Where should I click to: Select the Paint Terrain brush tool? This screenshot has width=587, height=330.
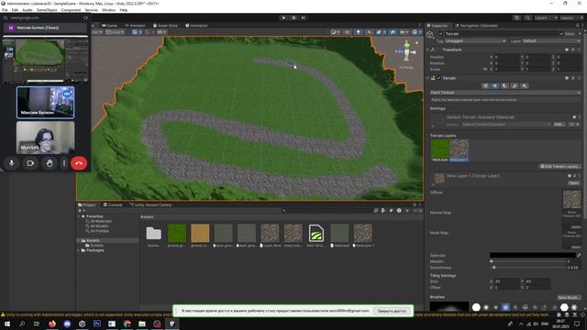[495, 85]
